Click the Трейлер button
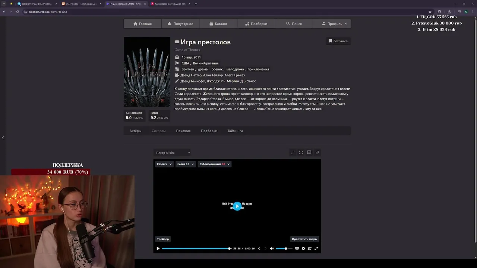477x268 pixels. coord(163,239)
